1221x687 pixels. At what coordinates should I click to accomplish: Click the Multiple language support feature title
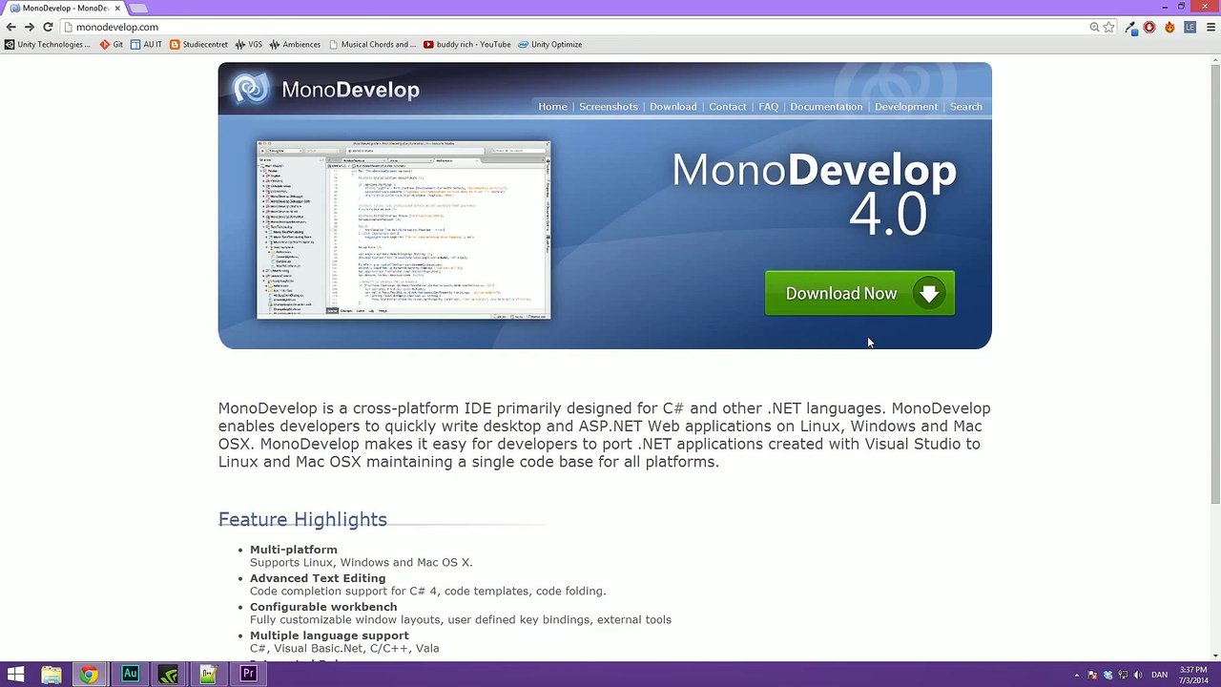[329, 635]
